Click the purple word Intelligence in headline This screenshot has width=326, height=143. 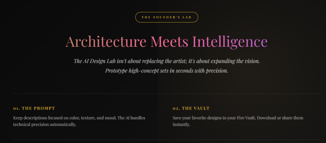[x=230, y=42]
